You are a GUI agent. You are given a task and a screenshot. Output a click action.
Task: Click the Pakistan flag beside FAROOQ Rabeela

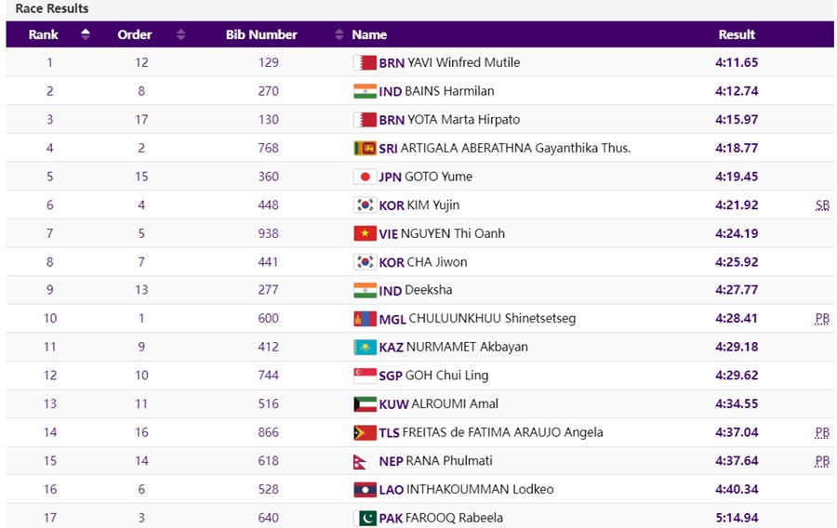[365, 518]
